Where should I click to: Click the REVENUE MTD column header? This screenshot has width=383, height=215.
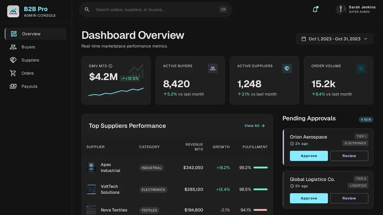click(x=194, y=147)
